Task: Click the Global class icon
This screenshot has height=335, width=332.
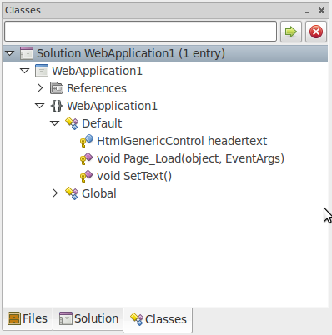Action: tap(72, 193)
